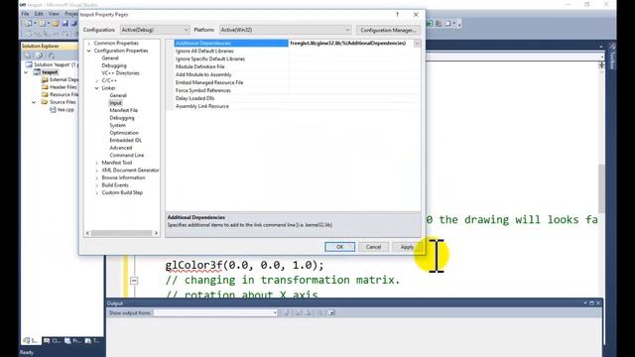The width and height of the screenshot is (635, 357).
Task: Click Go to Previous Message icon in Output
Action: point(299,313)
